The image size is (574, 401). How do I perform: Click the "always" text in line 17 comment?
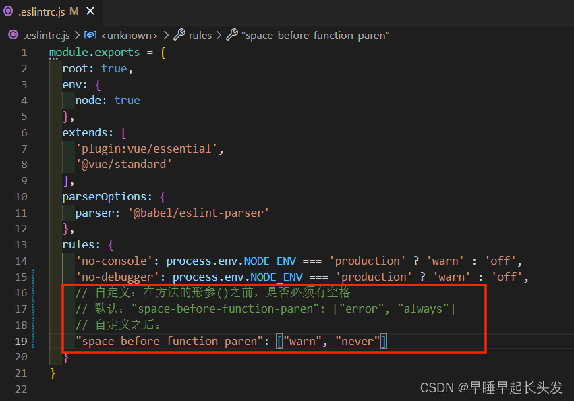tap(423, 309)
